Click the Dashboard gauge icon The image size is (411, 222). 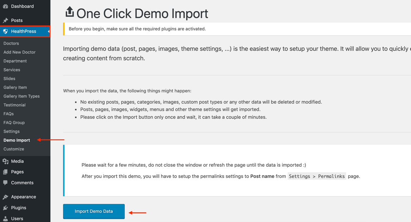[6, 6]
